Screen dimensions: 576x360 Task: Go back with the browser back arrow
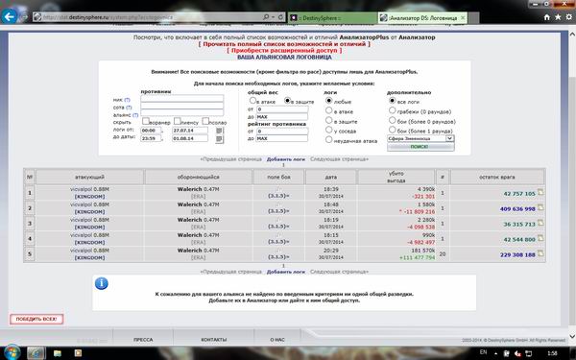point(9,16)
